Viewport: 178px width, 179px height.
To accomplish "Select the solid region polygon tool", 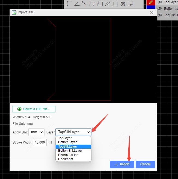I will point(100,4).
